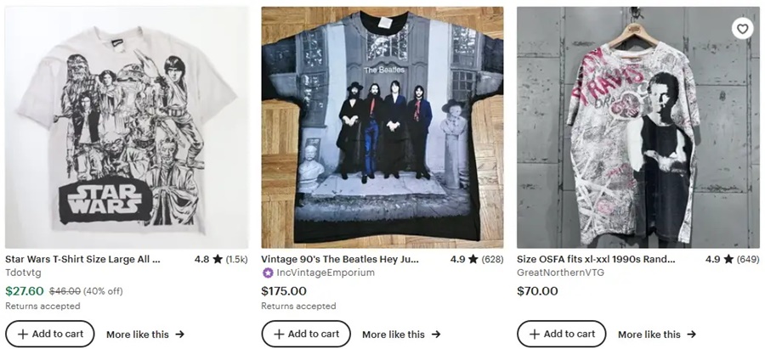Click the rating star on Star Wars listing

pyautogui.click(x=217, y=260)
